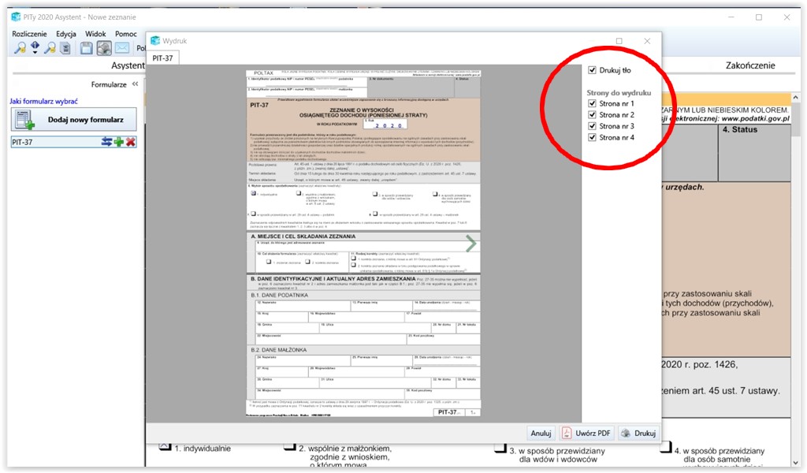Click the save diskette icon in toolbar
Image resolution: width=807 pixels, height=473 pixels.
pyautogui.click(x=87, y=49)
